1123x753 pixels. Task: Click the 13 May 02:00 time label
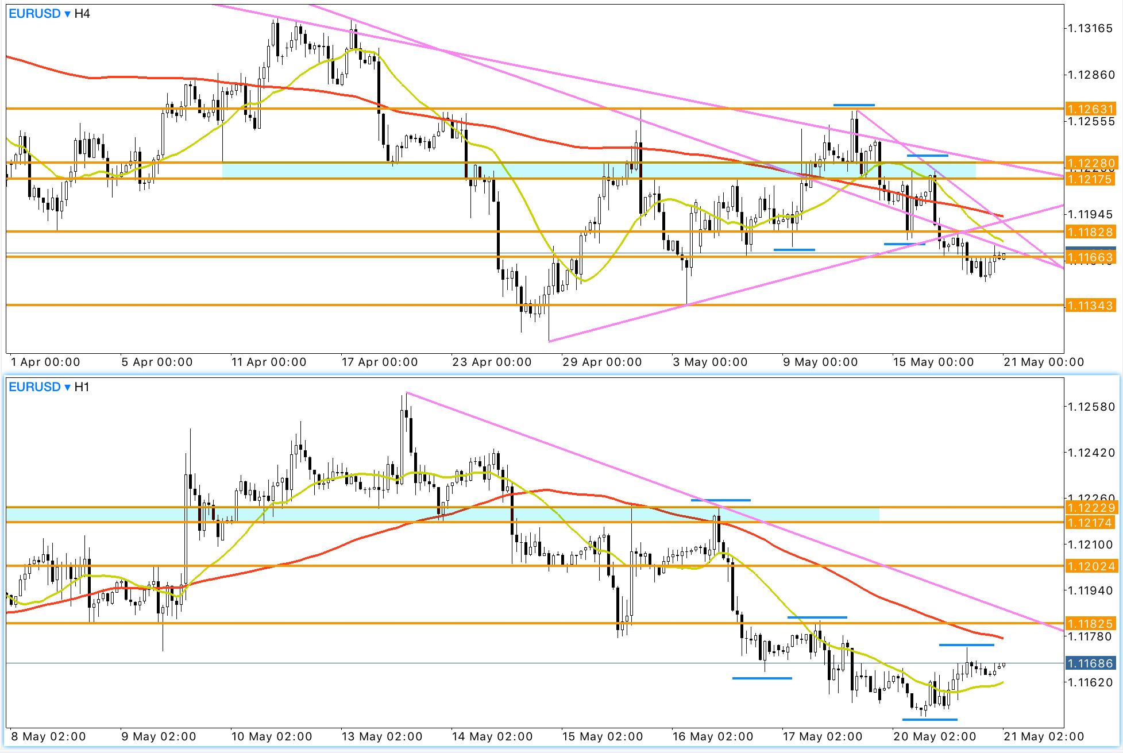[382, 736]
